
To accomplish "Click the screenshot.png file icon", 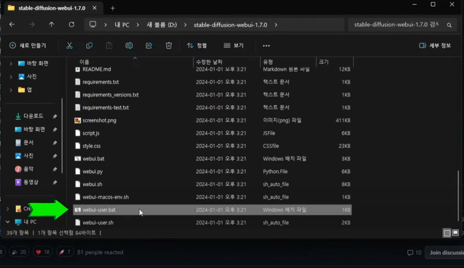I will coord(78,120).
